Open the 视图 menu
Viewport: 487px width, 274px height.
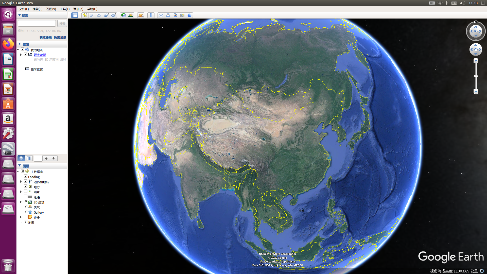coord(50,9)
